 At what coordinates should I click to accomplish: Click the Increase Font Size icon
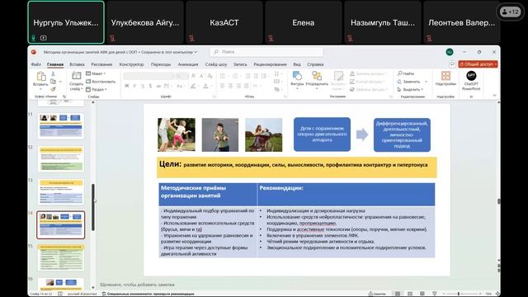[x=193, y=76]
